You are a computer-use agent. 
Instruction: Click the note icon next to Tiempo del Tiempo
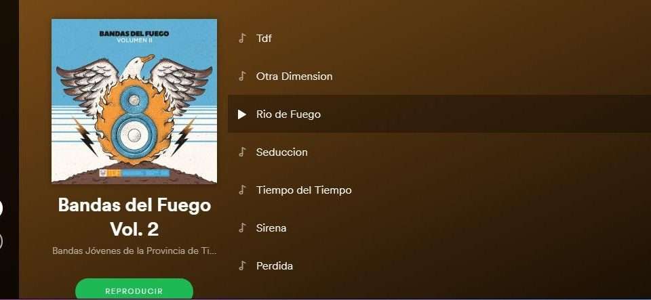click(x=242, y=190)
